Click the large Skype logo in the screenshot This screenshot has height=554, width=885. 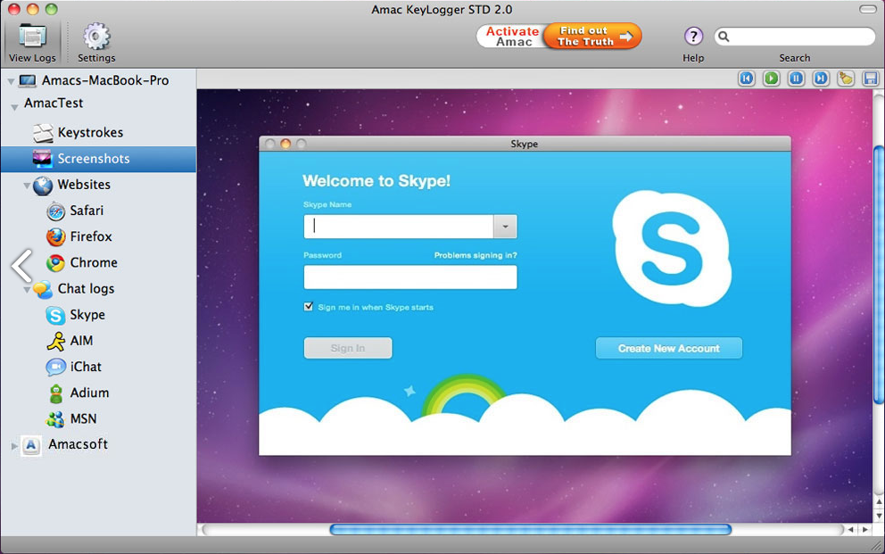pos(672,248)
